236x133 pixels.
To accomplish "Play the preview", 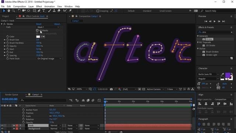I will [215, 21].
